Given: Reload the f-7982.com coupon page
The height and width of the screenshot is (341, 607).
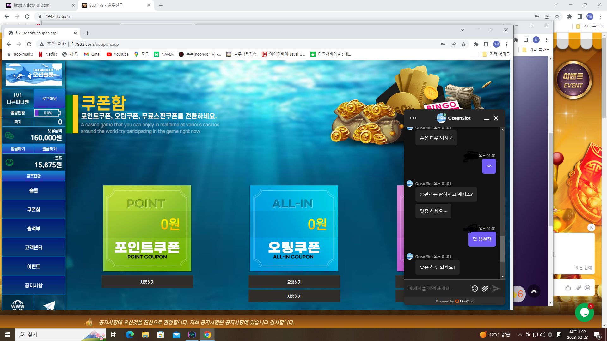Looking at the screenshot, I should pyautogui.click(x=29, y=44).
